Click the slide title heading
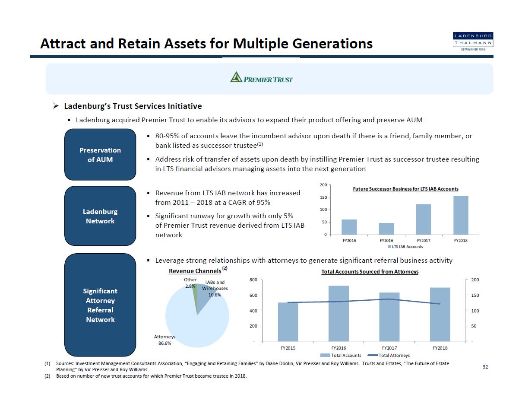 206,44
